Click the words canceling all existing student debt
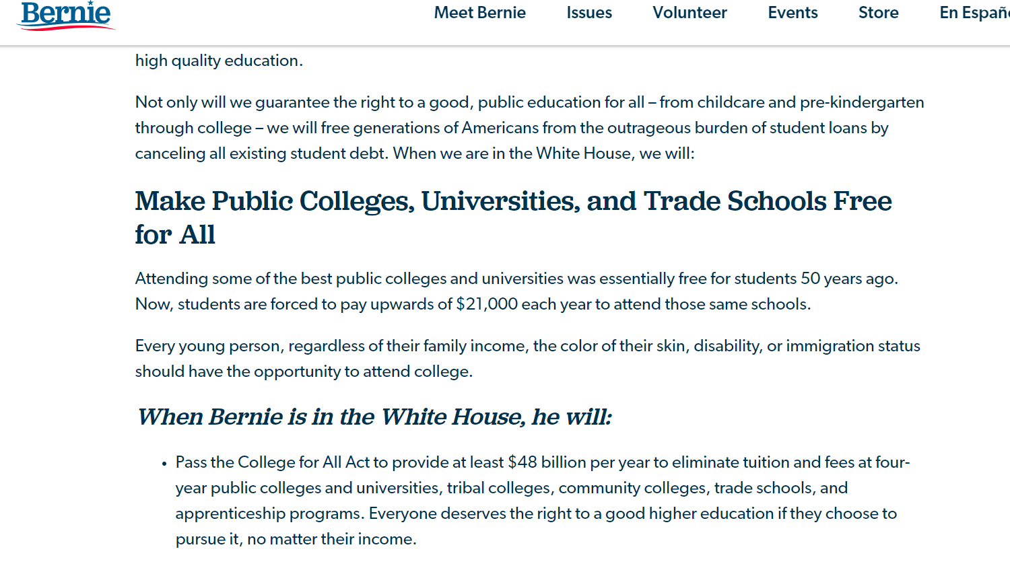 pos(261,153)
